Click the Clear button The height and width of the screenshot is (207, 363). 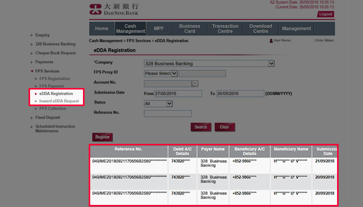pos(225,127)
